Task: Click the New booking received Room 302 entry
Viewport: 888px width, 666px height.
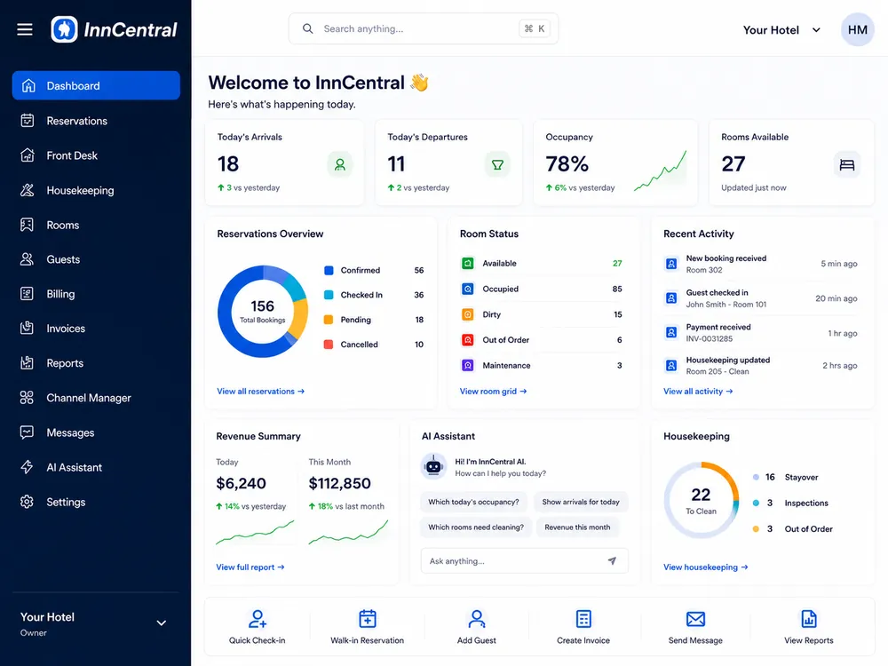Action: [x=761, y=264]
